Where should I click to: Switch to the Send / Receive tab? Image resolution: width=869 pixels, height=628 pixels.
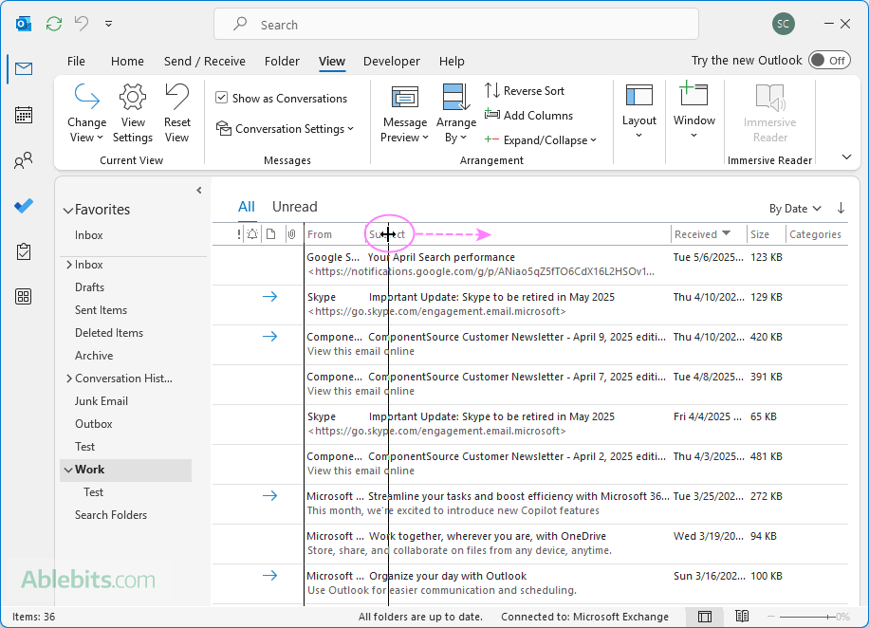pyautogui.click(x=205, y=61)
